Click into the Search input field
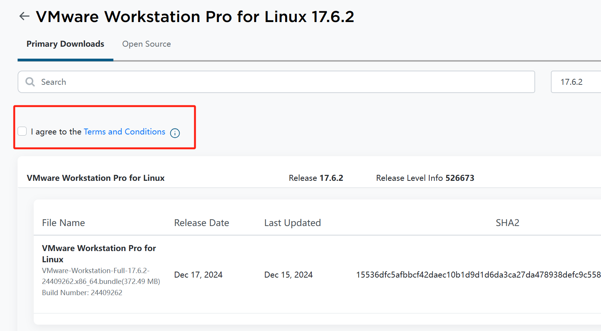 point(276,82)
